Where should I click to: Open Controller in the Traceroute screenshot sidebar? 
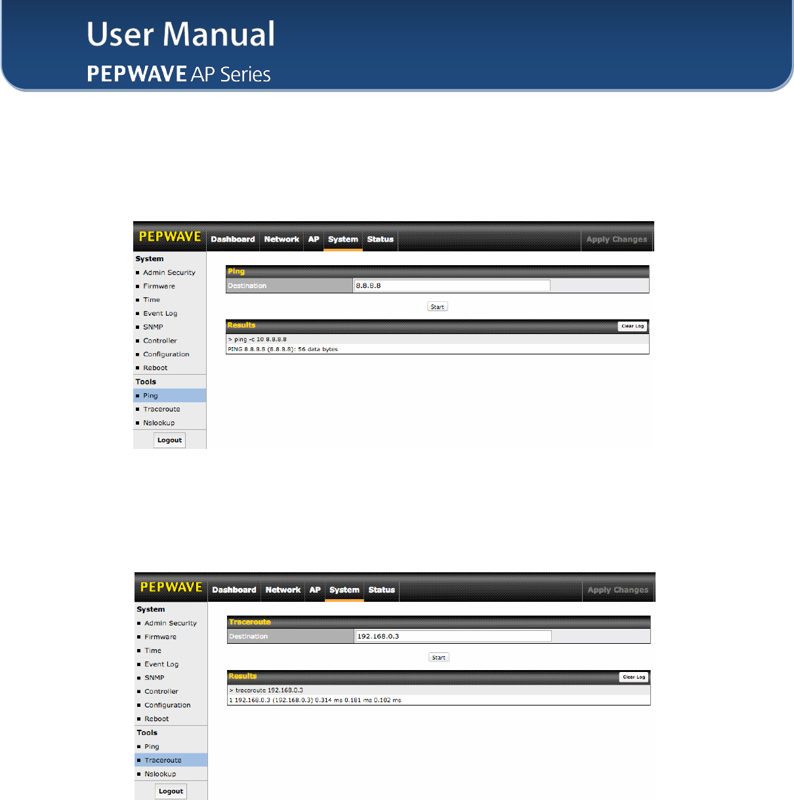click(x=161, y=692)
